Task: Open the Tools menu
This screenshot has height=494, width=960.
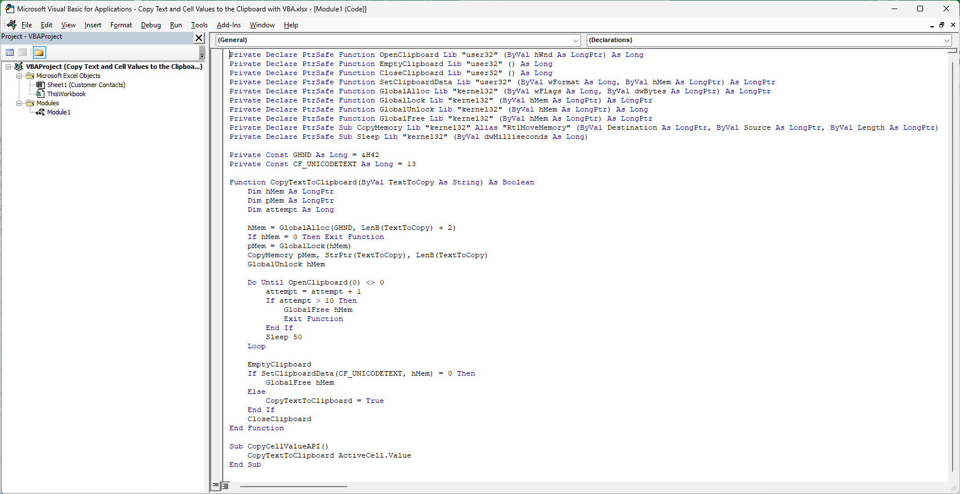Action: click(x=199, y=25)
